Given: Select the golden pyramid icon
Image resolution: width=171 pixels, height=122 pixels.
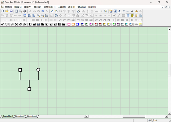Looking at the screenshot, I should (136, 11).
